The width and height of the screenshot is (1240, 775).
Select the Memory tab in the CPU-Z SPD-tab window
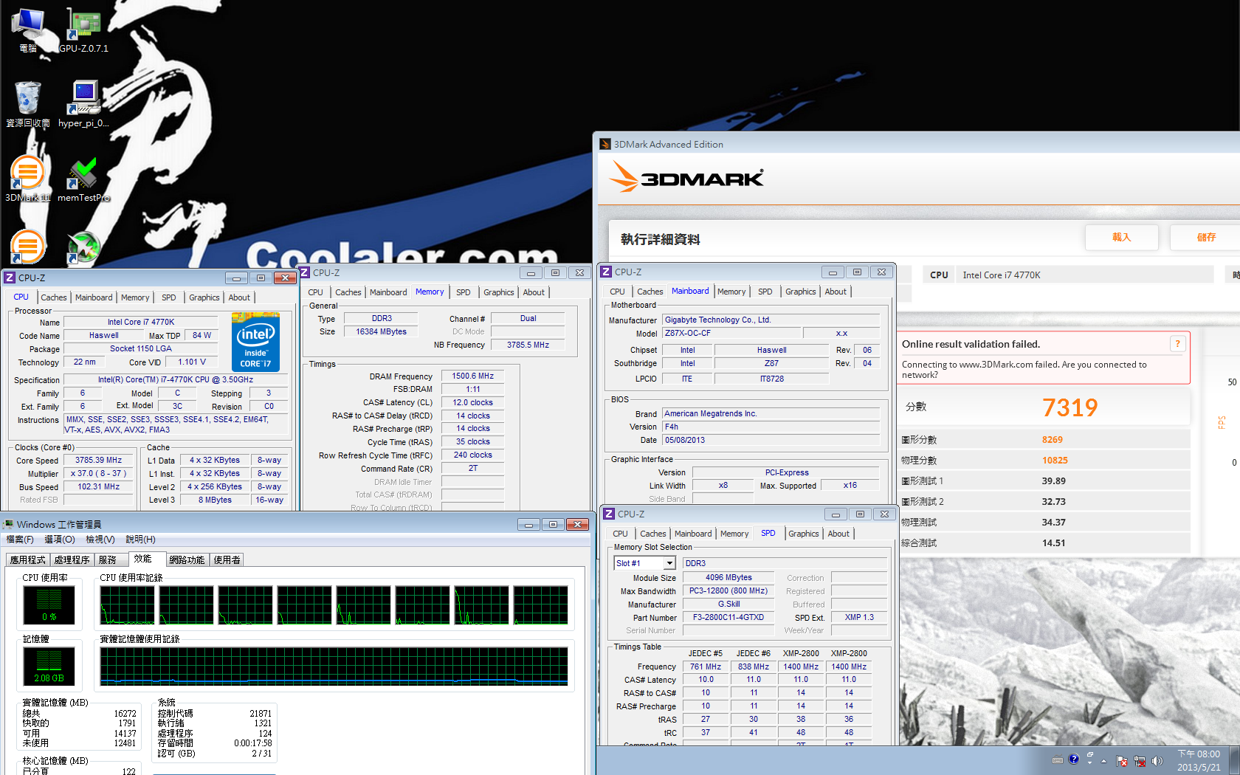[734, 534]
